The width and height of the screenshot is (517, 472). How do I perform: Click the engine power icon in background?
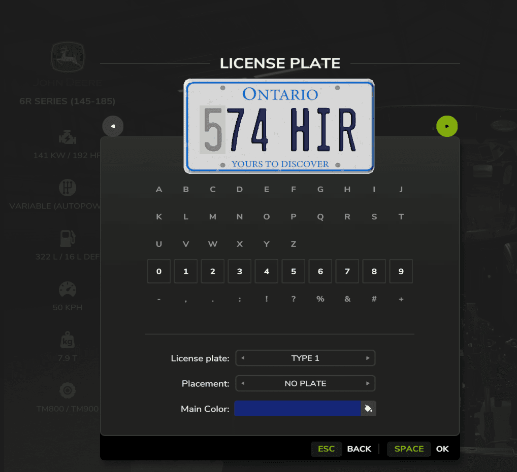[x=68, y=137]
